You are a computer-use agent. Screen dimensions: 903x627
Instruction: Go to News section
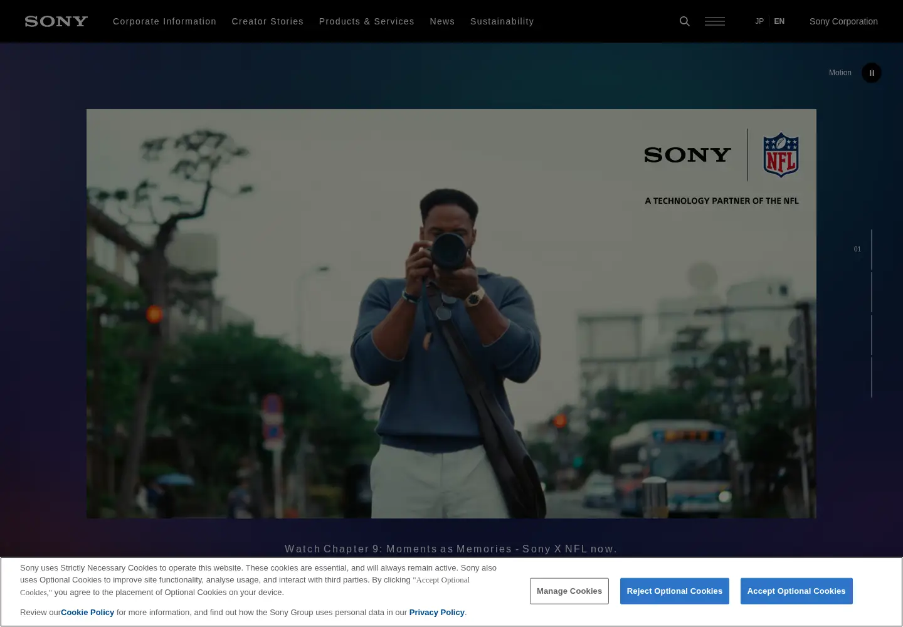(x=442, y=21)
